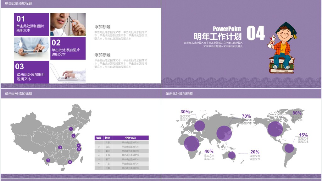Click the number 1 map marker on Beijing

point(71,129)
